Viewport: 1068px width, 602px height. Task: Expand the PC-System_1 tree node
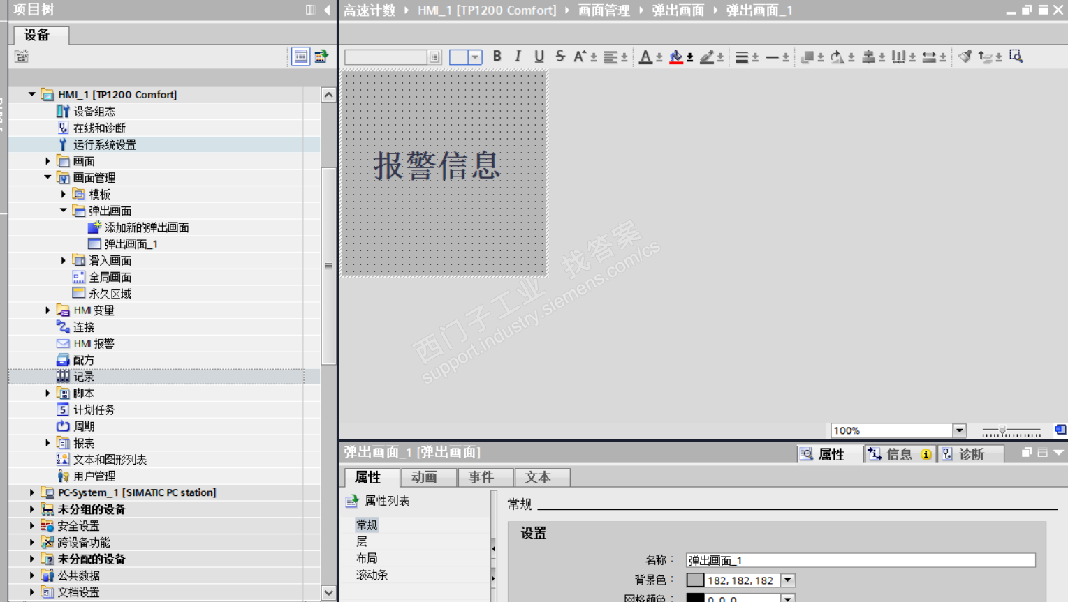pyautogui.click(x=31, y=492)
